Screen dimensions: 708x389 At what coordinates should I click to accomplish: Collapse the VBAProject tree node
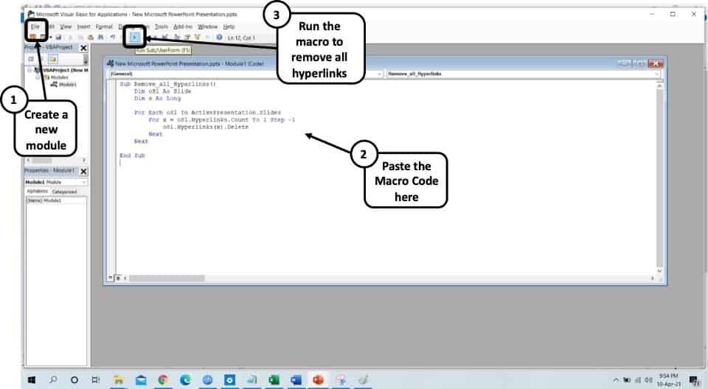click(x=29, y=70)
